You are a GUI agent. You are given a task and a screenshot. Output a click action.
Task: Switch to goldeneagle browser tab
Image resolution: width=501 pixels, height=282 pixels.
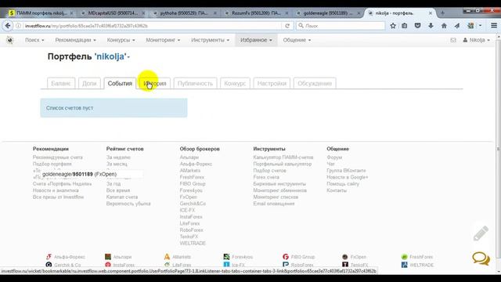point(328,13)
